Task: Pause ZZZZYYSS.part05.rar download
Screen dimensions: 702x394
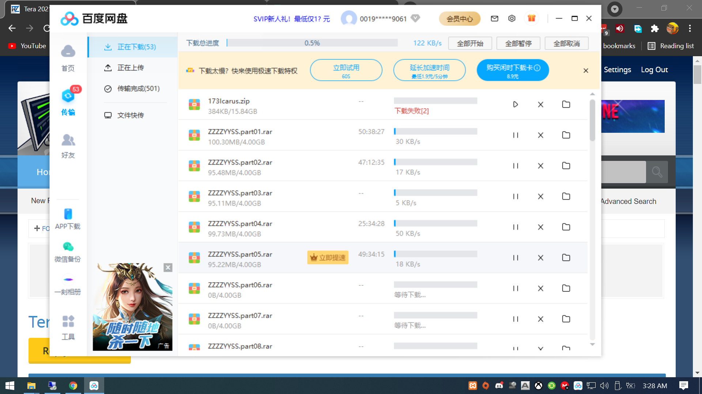Action: [x=516, y=258]
